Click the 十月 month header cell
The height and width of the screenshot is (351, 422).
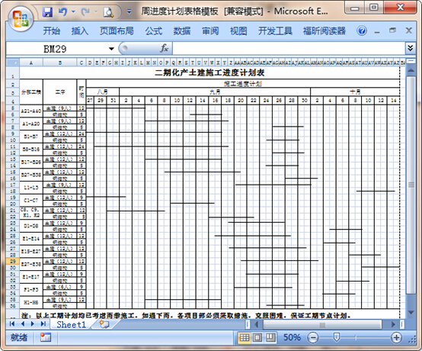(355, 92)
